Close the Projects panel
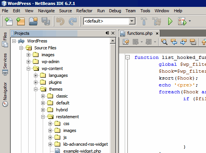Viewport: 206px width, 153px height. click(113, 33)
